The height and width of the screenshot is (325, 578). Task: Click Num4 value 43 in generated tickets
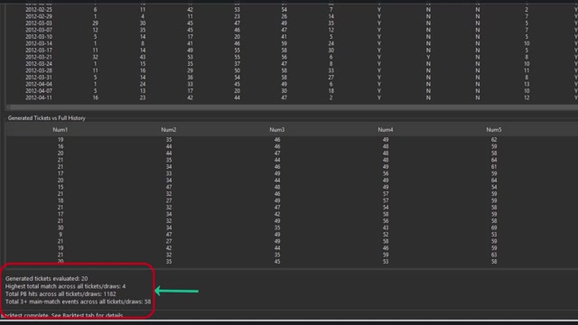(386, 227)
